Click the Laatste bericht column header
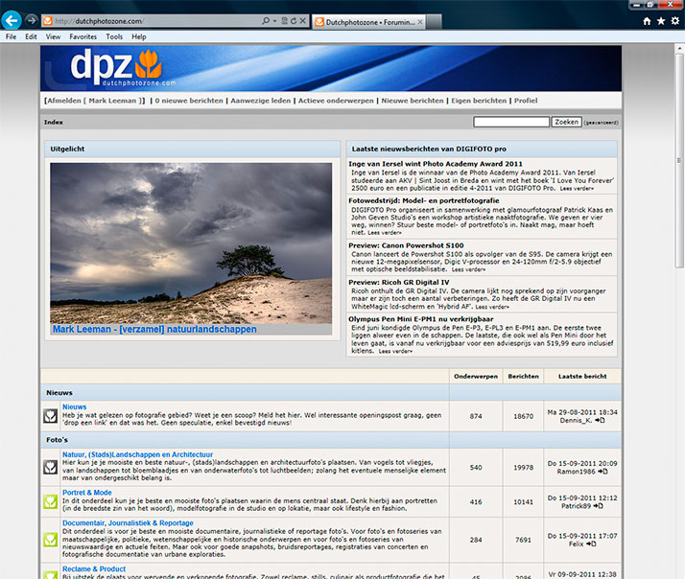Image resolution: width=685 pixels, height=579 pixels. click(x=582, y=376)
